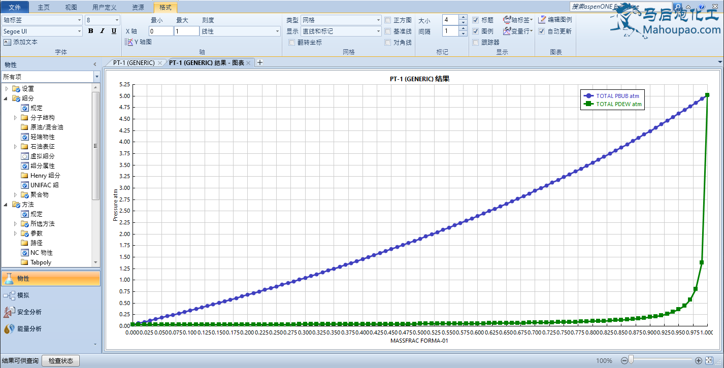This screenshot has width=724, height=368.
Task: Click the TOTAL PBUB atm legend entry
Action: point(612,95)
